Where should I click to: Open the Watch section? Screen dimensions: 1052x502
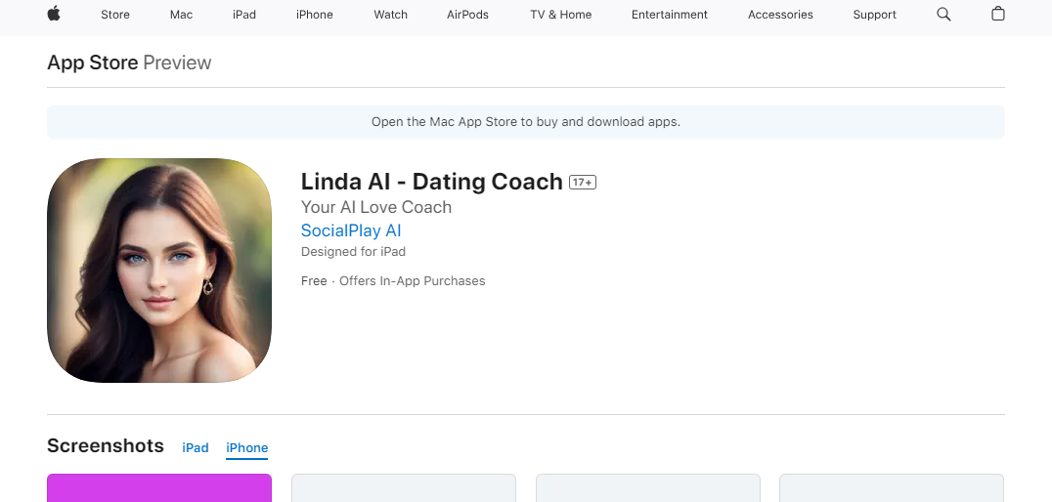click(x=390, y=15)
